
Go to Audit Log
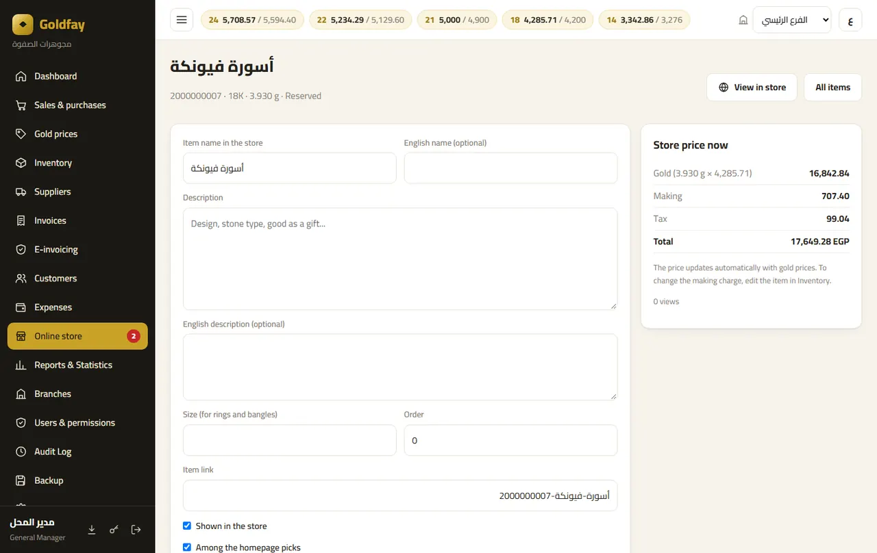pos(77,452)
